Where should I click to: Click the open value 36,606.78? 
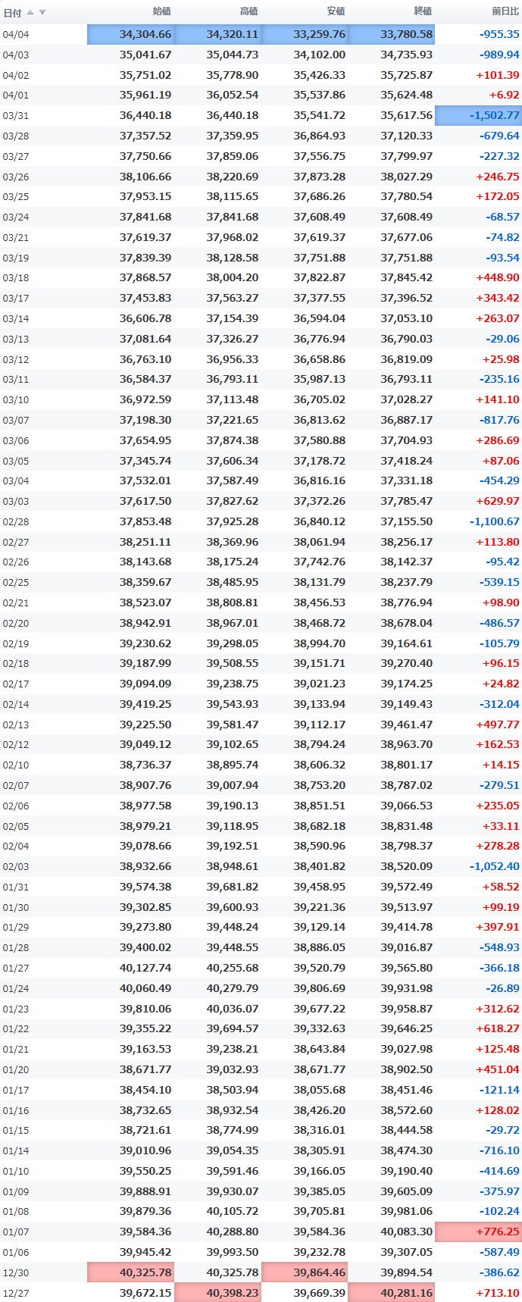point(145,318)
